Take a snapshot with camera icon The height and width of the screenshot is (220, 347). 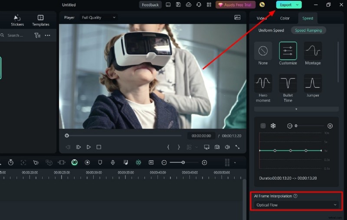coord(217,147)
